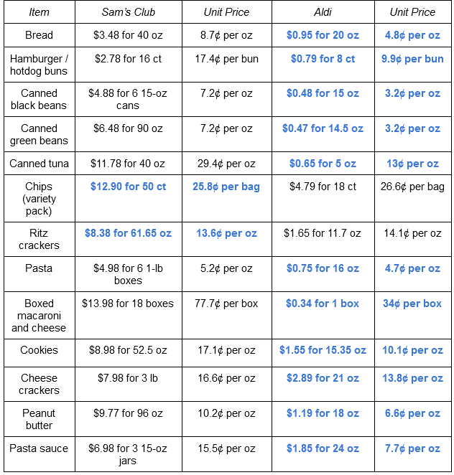Viewport: 454px width, 475px height.
Task: Select the "Canned tuna" item cell
Action: click(x=39, y=164)
